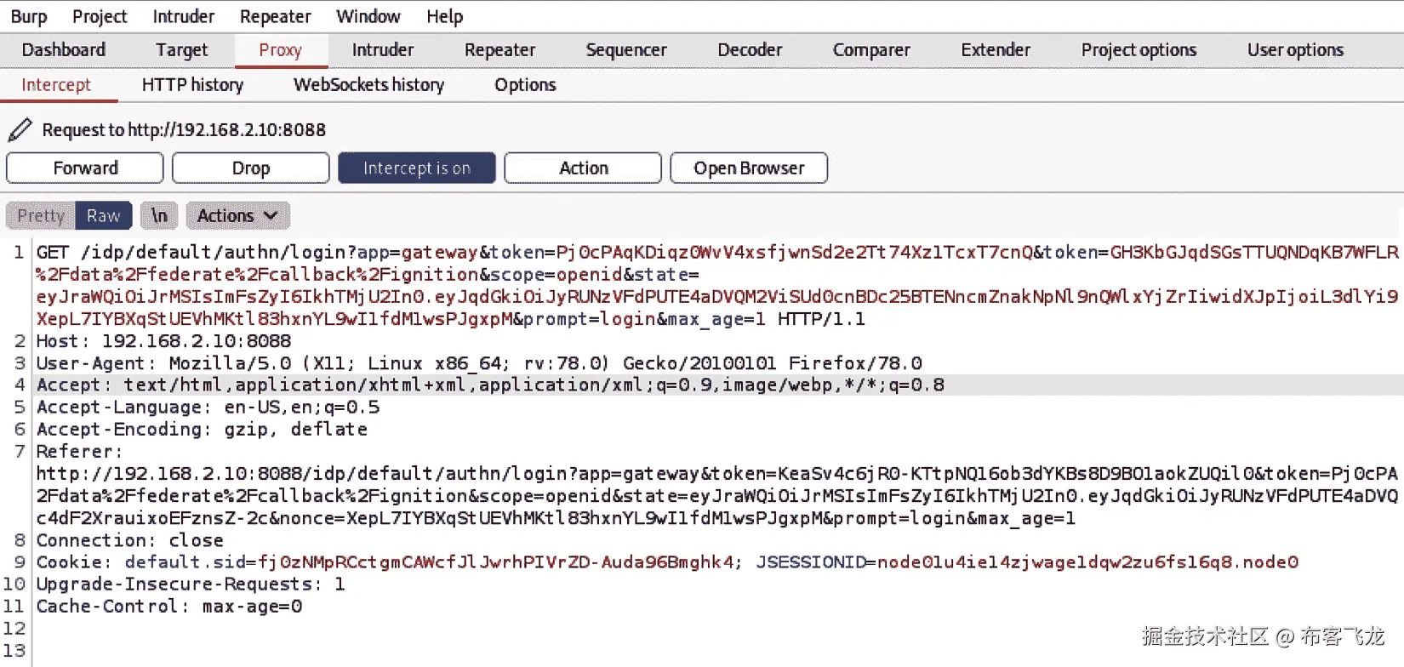Click the Open Browser button
Screen dimensions: 1404x667
pyautogui.click(x=749, y=168)
